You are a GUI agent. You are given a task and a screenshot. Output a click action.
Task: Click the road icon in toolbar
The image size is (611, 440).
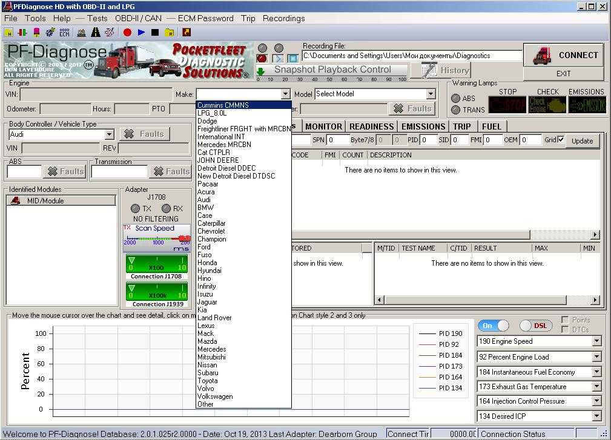coord(96,33)
